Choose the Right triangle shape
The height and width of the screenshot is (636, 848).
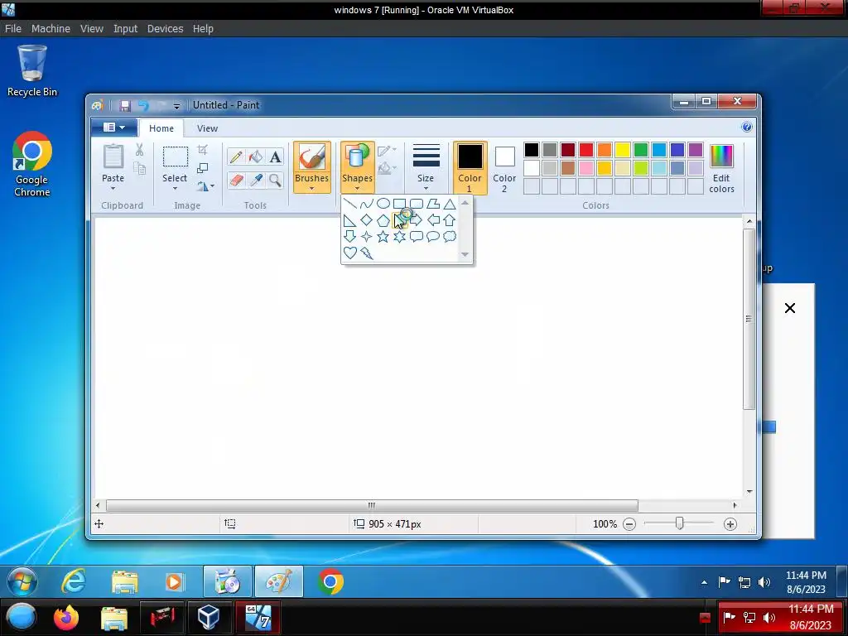coord(350,220)
